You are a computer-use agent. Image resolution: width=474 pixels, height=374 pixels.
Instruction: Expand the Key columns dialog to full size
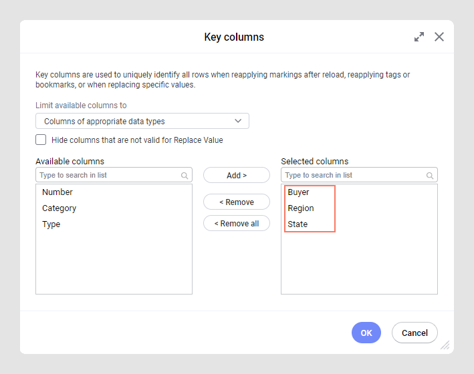(419, 37)
